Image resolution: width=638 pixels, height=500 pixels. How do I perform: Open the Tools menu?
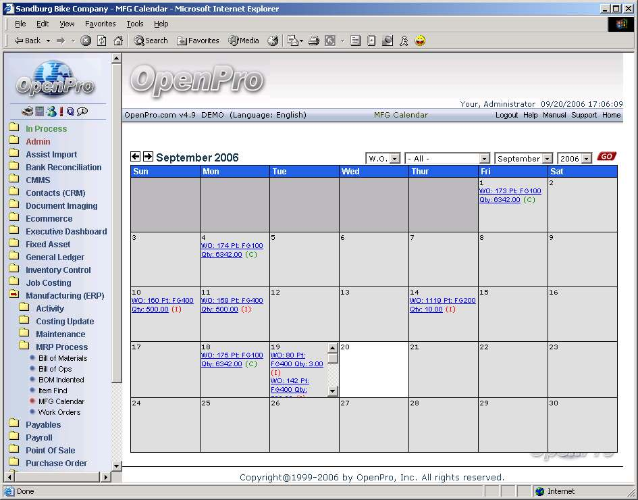135,24
